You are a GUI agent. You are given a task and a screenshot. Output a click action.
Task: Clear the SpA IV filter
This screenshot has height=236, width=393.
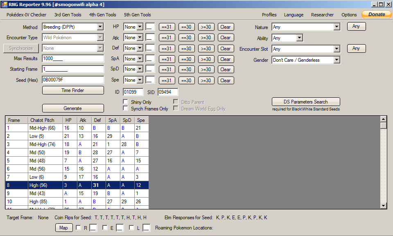click(x=226, y=59)
